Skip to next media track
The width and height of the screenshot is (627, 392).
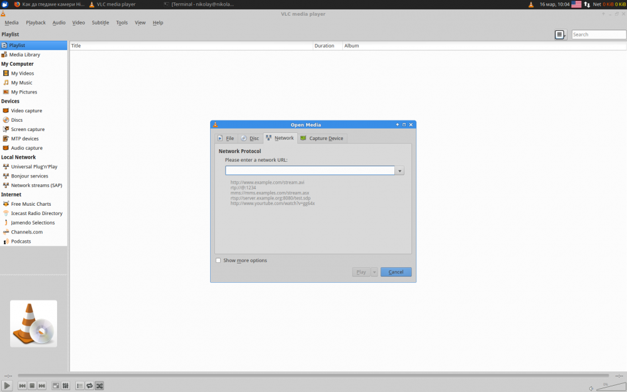(41, 386)
